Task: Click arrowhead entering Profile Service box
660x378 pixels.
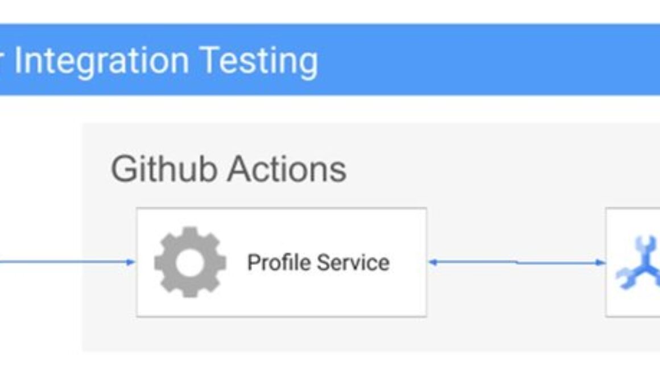Action: pyautogui.click(x=131, y=263)
